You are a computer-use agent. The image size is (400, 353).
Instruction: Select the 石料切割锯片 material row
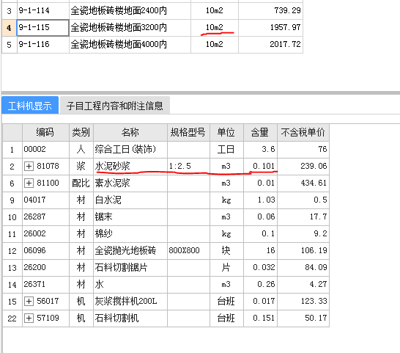click(x=166, y=268)
